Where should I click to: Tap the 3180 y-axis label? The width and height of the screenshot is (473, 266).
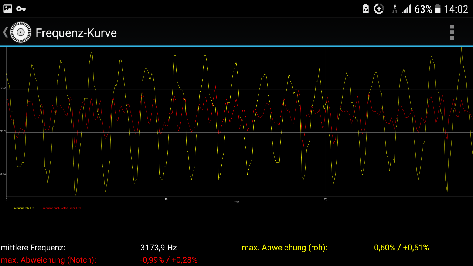[3, 88]
